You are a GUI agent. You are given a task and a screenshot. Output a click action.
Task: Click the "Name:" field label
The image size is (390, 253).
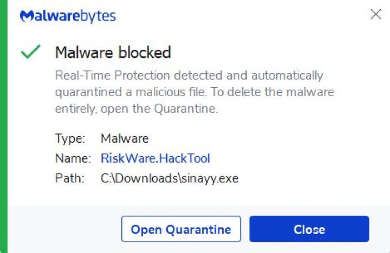[x=72, y=158]
